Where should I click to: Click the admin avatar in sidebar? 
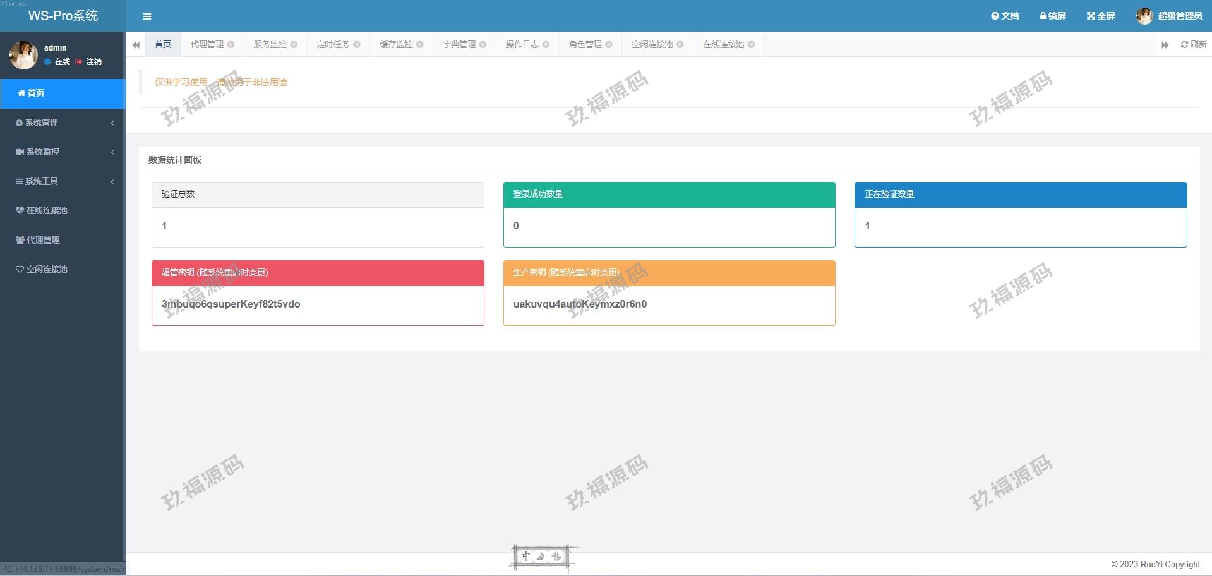pos(23,55)
